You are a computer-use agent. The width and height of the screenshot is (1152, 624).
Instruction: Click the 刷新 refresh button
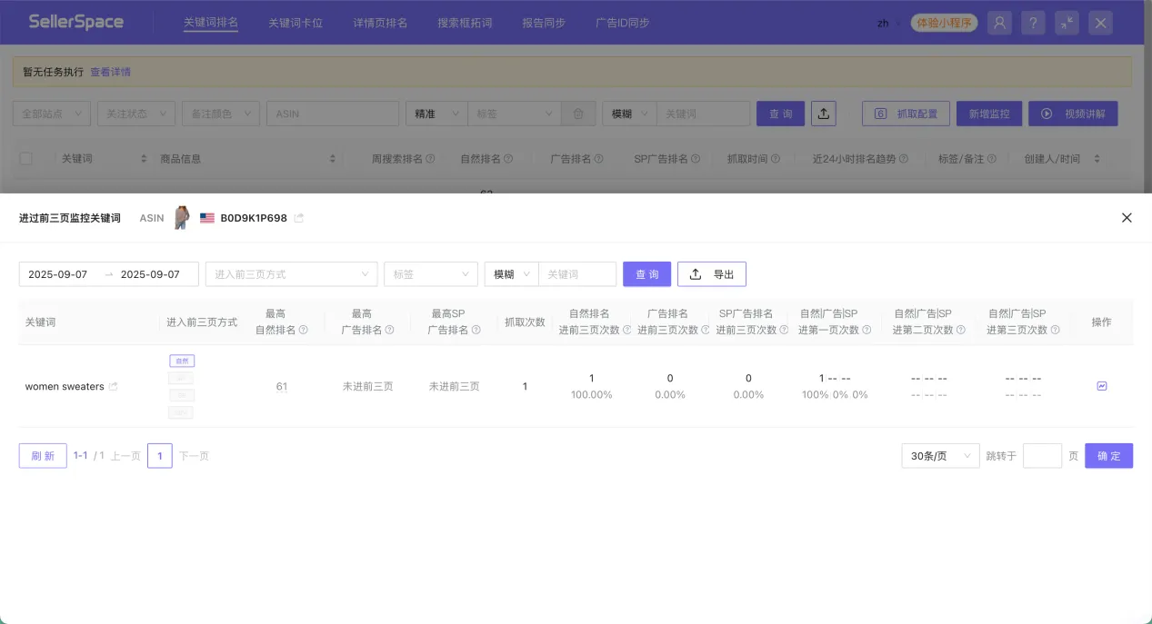(43, 456)
